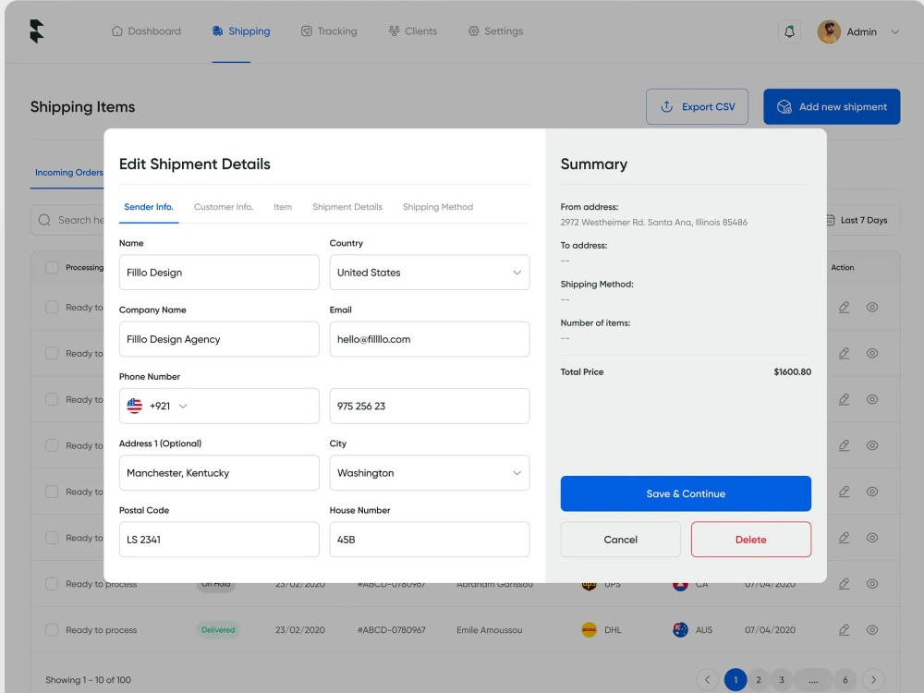Viewport: 924px width, 693px height.
Task: Click the Save & Continue button
Action: (x=686, y=493)
